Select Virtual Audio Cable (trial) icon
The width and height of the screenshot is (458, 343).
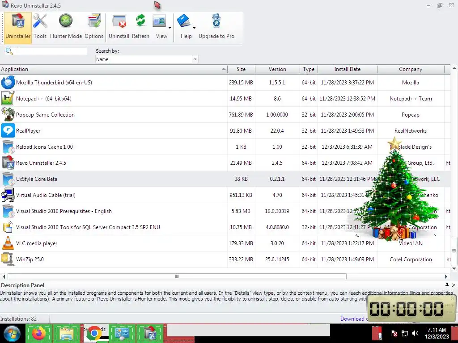point(8,195)
